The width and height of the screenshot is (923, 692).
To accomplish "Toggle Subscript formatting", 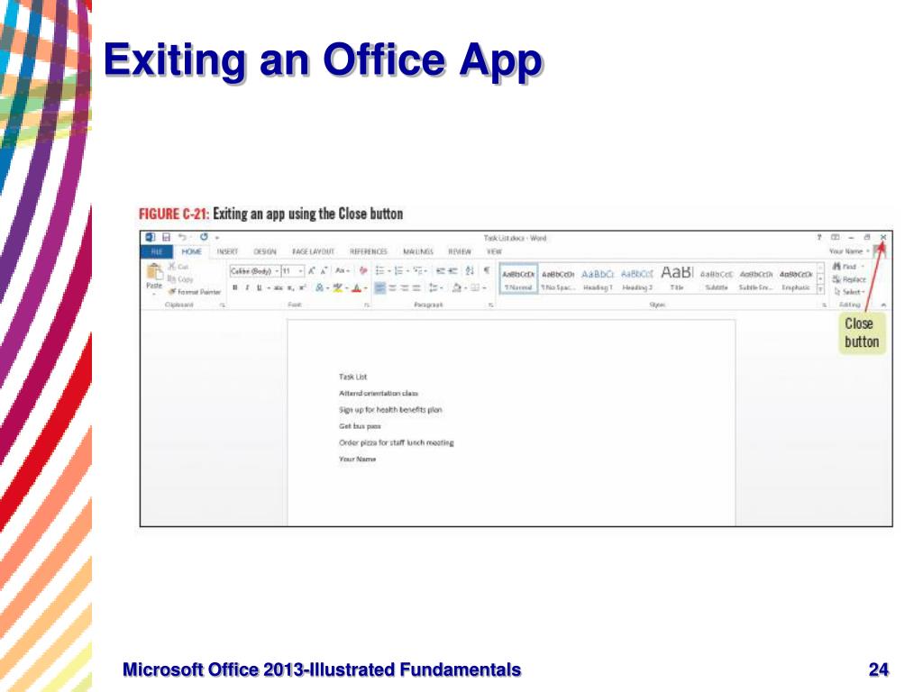I will click(290, 287).
